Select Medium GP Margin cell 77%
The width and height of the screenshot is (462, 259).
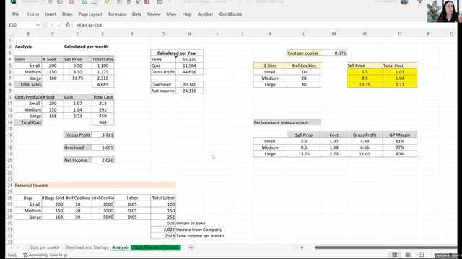(x=399, y=147)
